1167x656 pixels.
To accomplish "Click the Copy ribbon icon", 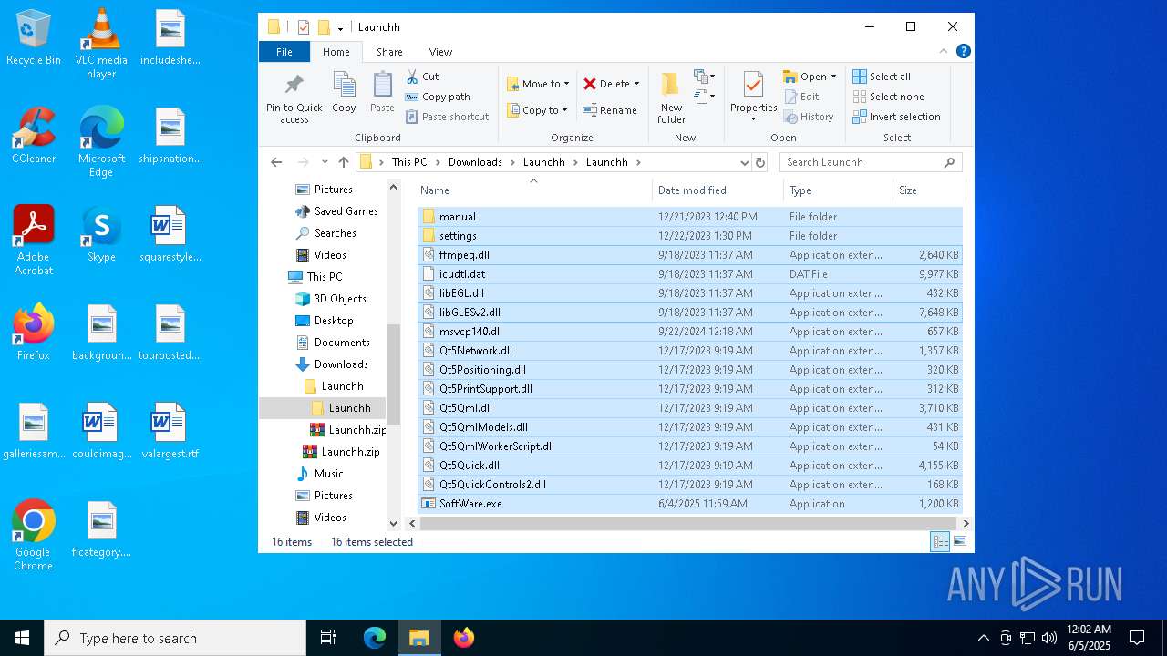I will click(344, 86).
